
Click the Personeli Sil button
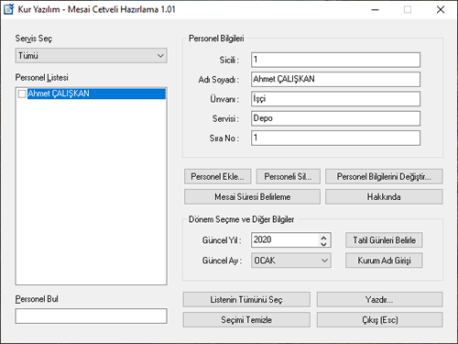(x=289, y=177)
